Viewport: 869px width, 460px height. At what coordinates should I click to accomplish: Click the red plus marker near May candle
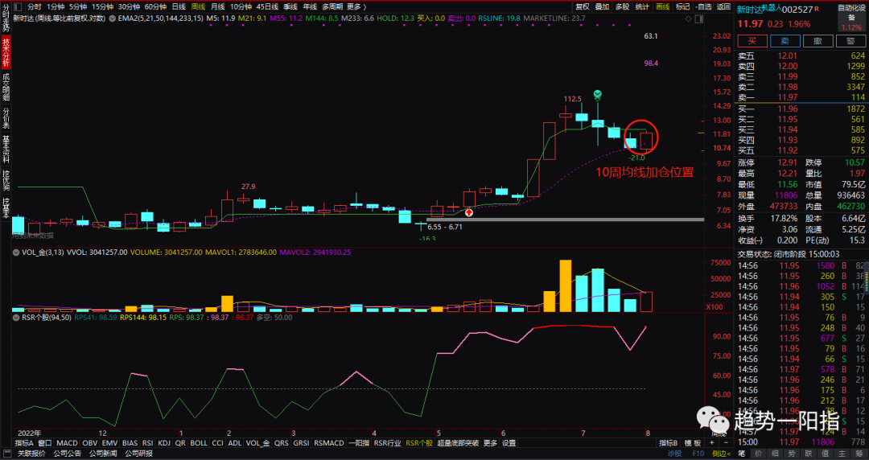[469, 212]
